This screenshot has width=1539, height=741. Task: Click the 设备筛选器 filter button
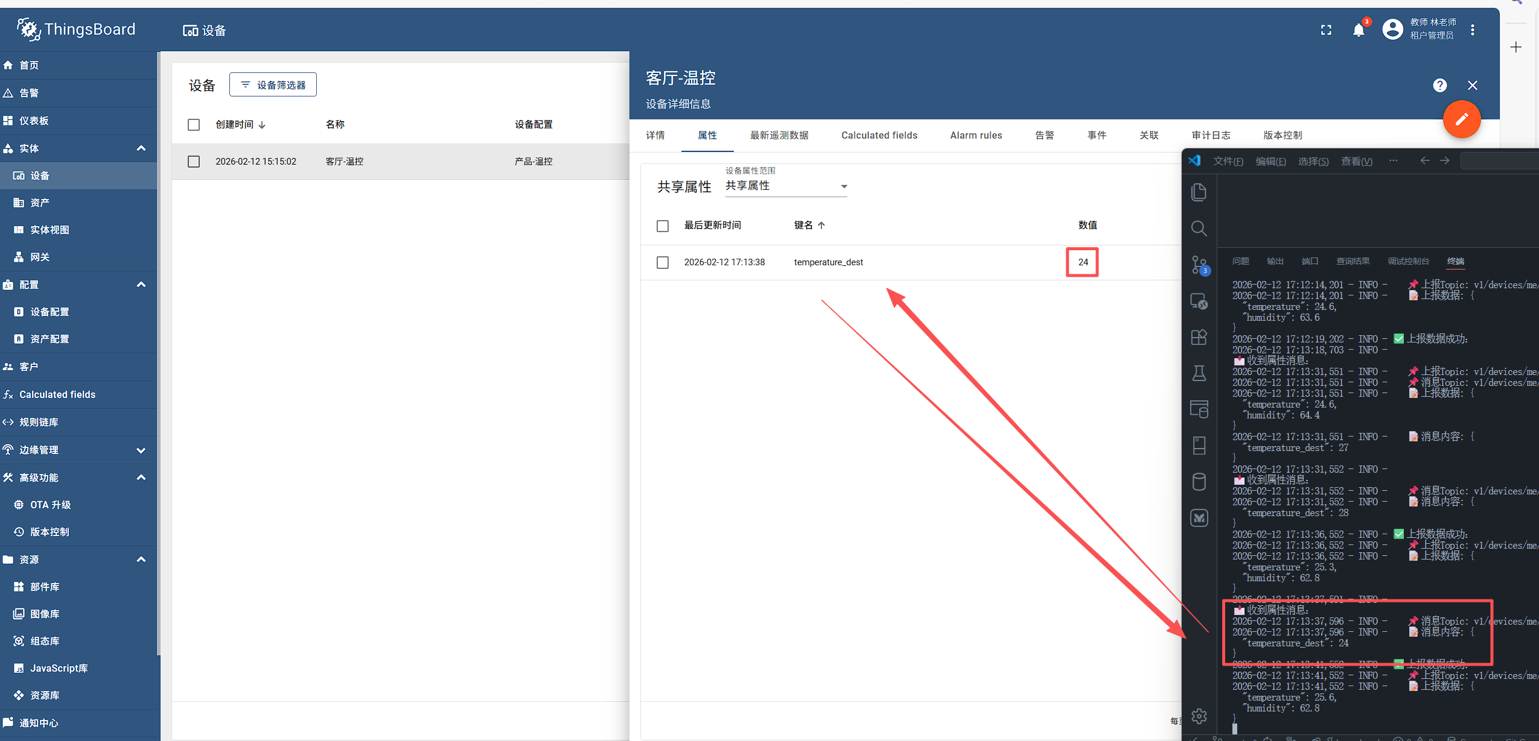[x=273, y=85]
